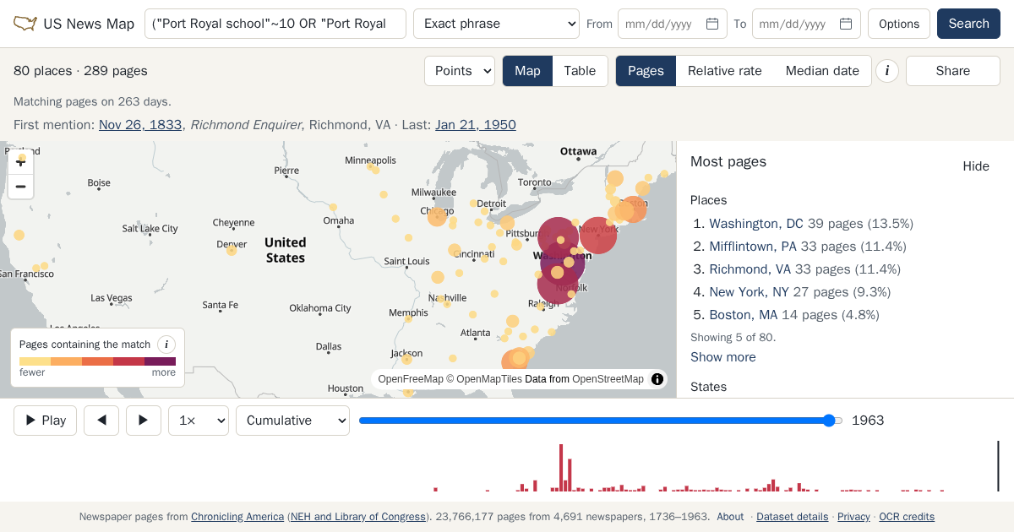The height and width of the screenshot is (532, 1014).
Task: Switch to Table view
Action: point(580,71)
